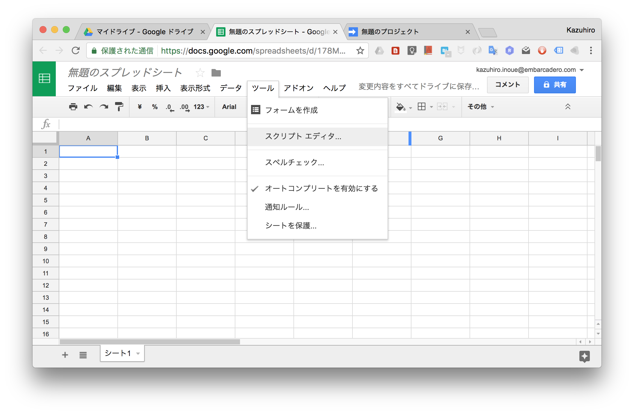Open the Arial font dropdown

230,107
